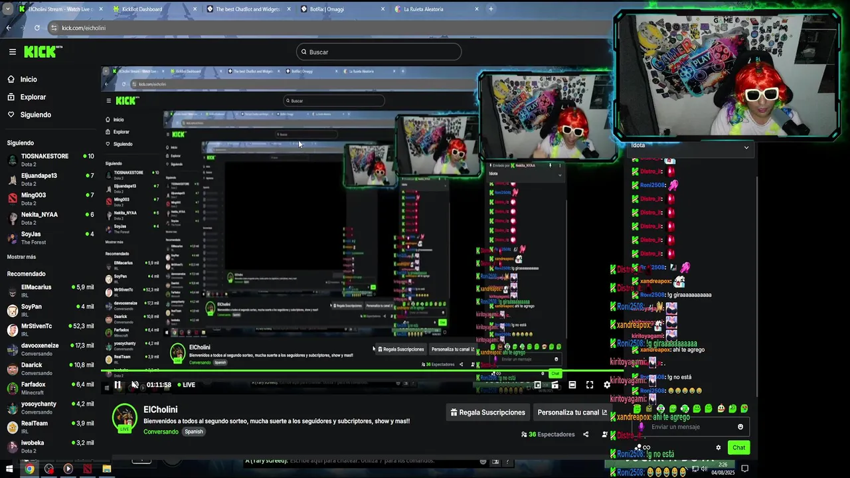Click the green KICK logo

(x=43, y=52)
